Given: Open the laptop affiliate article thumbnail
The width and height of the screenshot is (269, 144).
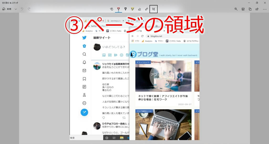Looking at the screenshot, I should click(163, 76).
